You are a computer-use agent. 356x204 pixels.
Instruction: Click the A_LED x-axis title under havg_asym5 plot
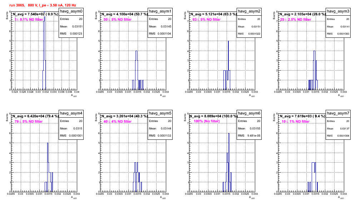163,198
